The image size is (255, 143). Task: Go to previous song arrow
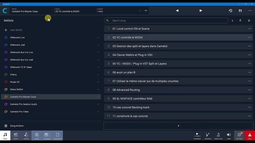tap(177, 11)
